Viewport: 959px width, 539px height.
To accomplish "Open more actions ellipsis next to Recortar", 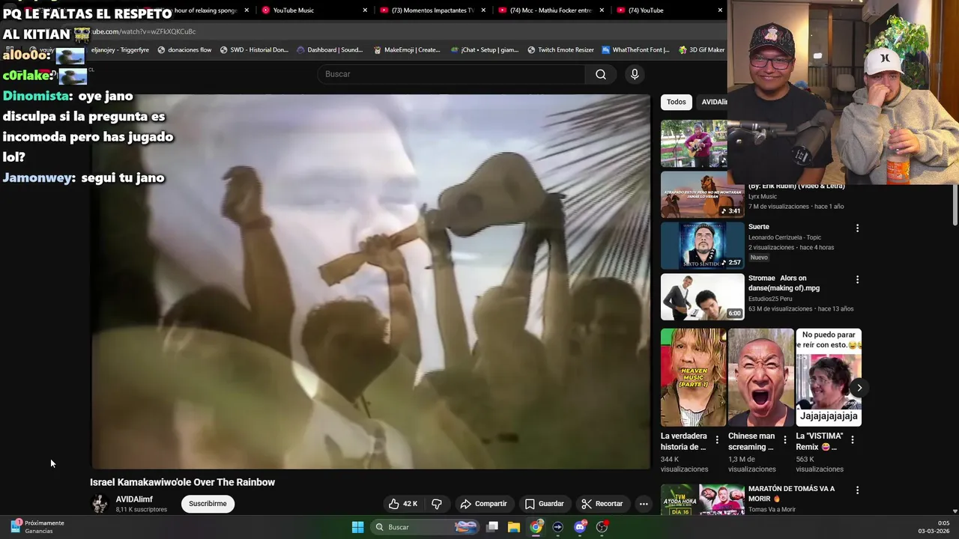I will (644, 504).
